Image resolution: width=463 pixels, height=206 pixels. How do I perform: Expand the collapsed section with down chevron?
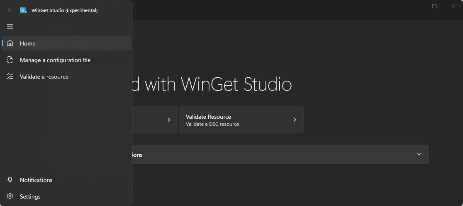click(x=419, y=154)
